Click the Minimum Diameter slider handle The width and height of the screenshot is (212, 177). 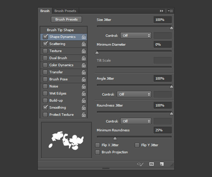(x=97, y=53)
